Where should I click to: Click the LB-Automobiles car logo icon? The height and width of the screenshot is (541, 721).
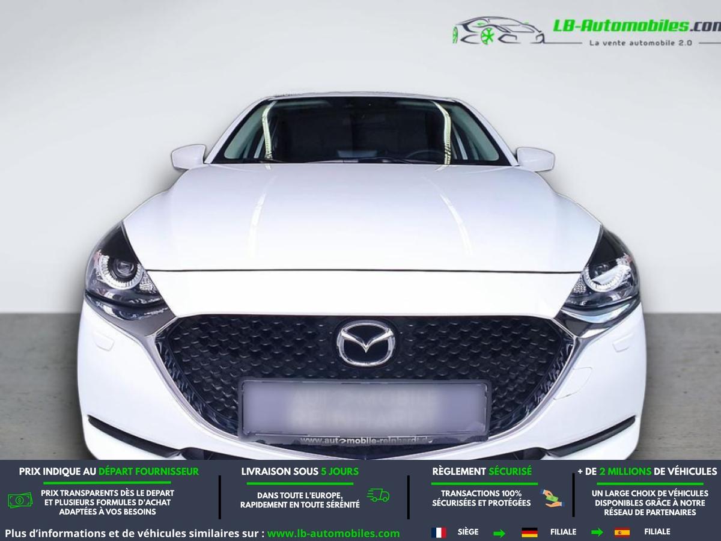(499, 31)
